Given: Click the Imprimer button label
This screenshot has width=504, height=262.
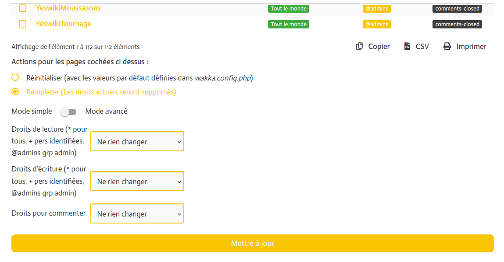Looking at the screenshot, I should 471,46.
